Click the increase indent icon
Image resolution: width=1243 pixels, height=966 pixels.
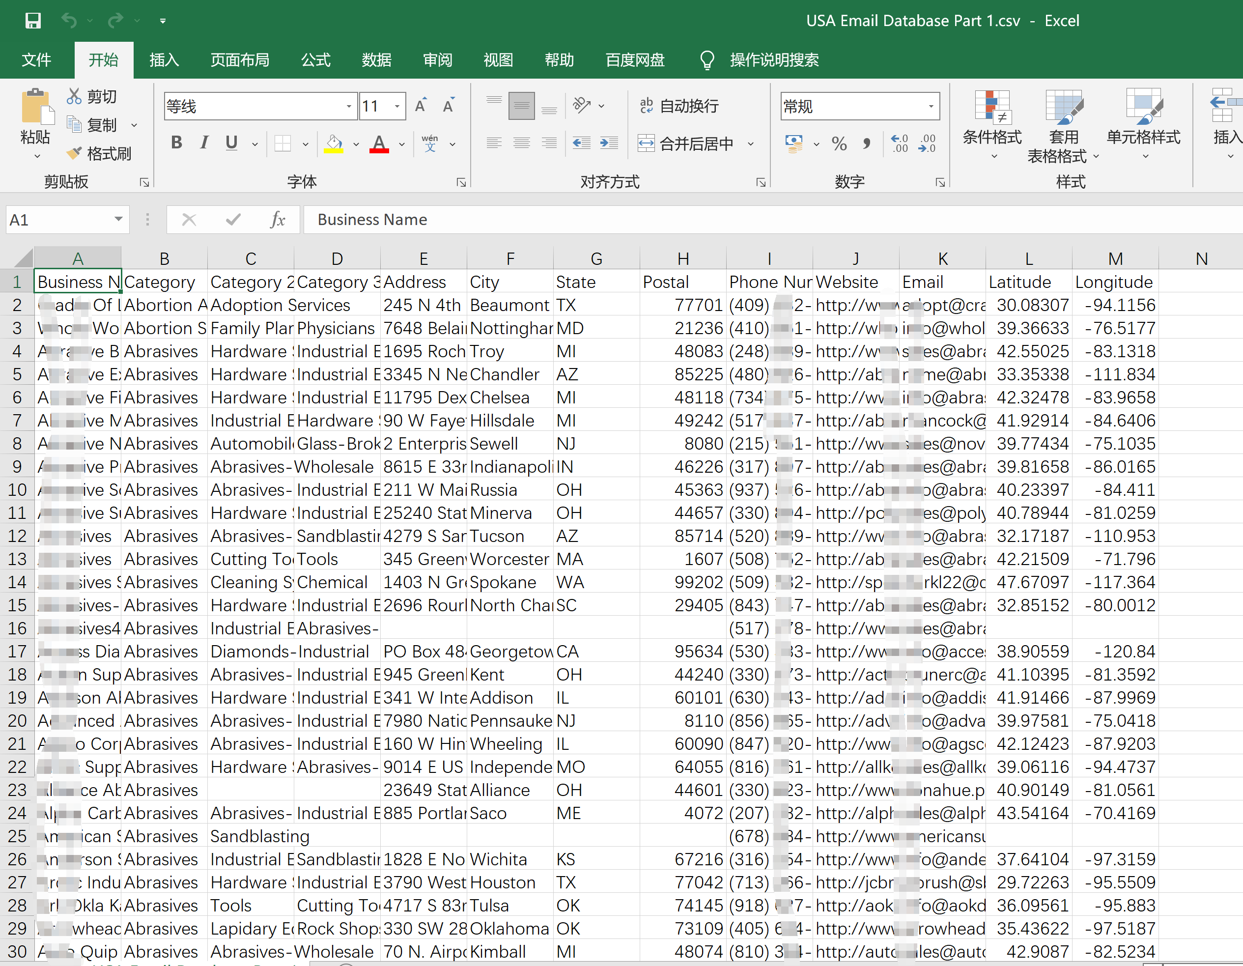point(609,143)
